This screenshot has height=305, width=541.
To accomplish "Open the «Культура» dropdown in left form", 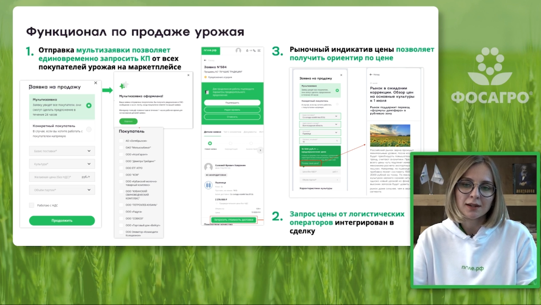I will click(62, 164).
